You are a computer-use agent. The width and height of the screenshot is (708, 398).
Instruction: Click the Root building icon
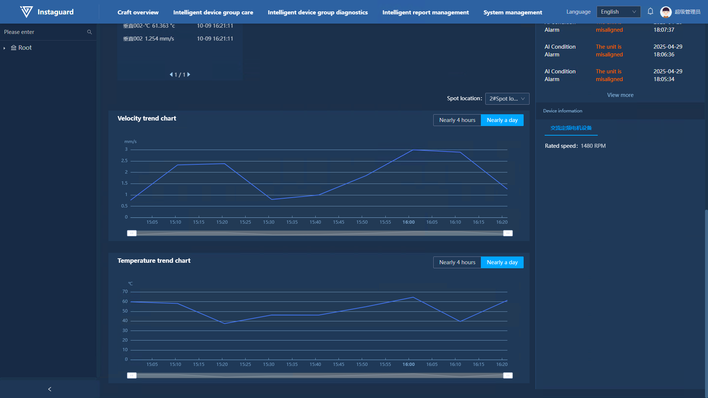pos(14,48)
